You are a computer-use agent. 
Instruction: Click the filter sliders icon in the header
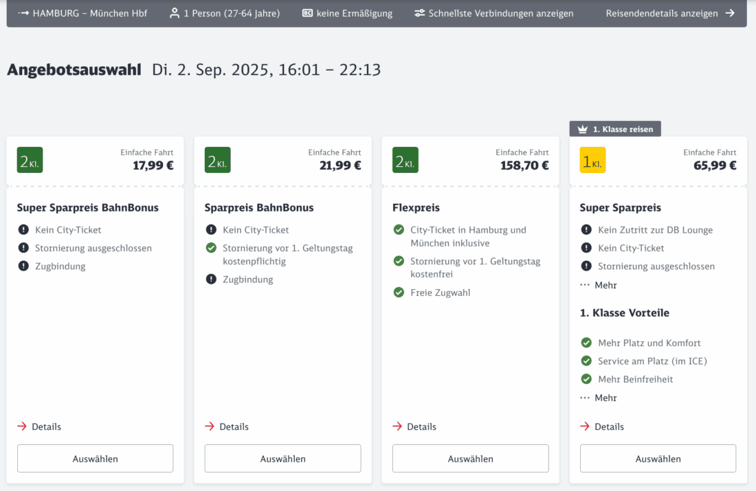point(419,13)
